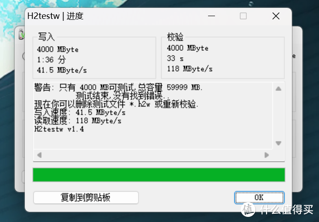This screenshot has height=222, width=319.
Task: Click the OK button
Action: click(259, 198)
